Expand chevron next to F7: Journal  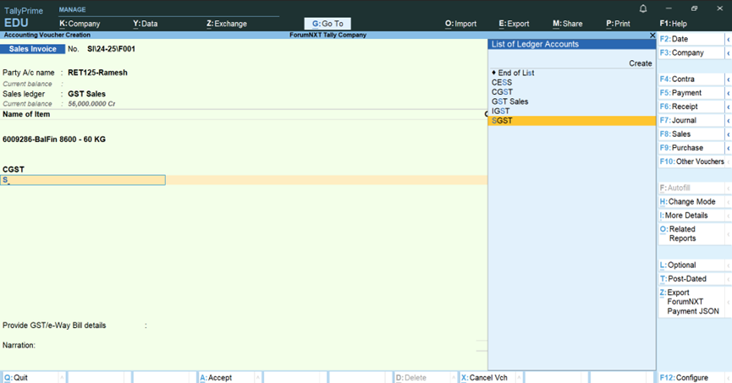729,120
